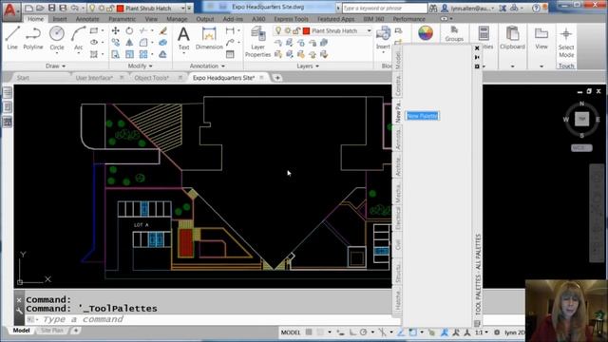This screenshot has height=342, width=608.
Task: Toggle the layer lock icon in Layers panel
Action: point(296,30)
